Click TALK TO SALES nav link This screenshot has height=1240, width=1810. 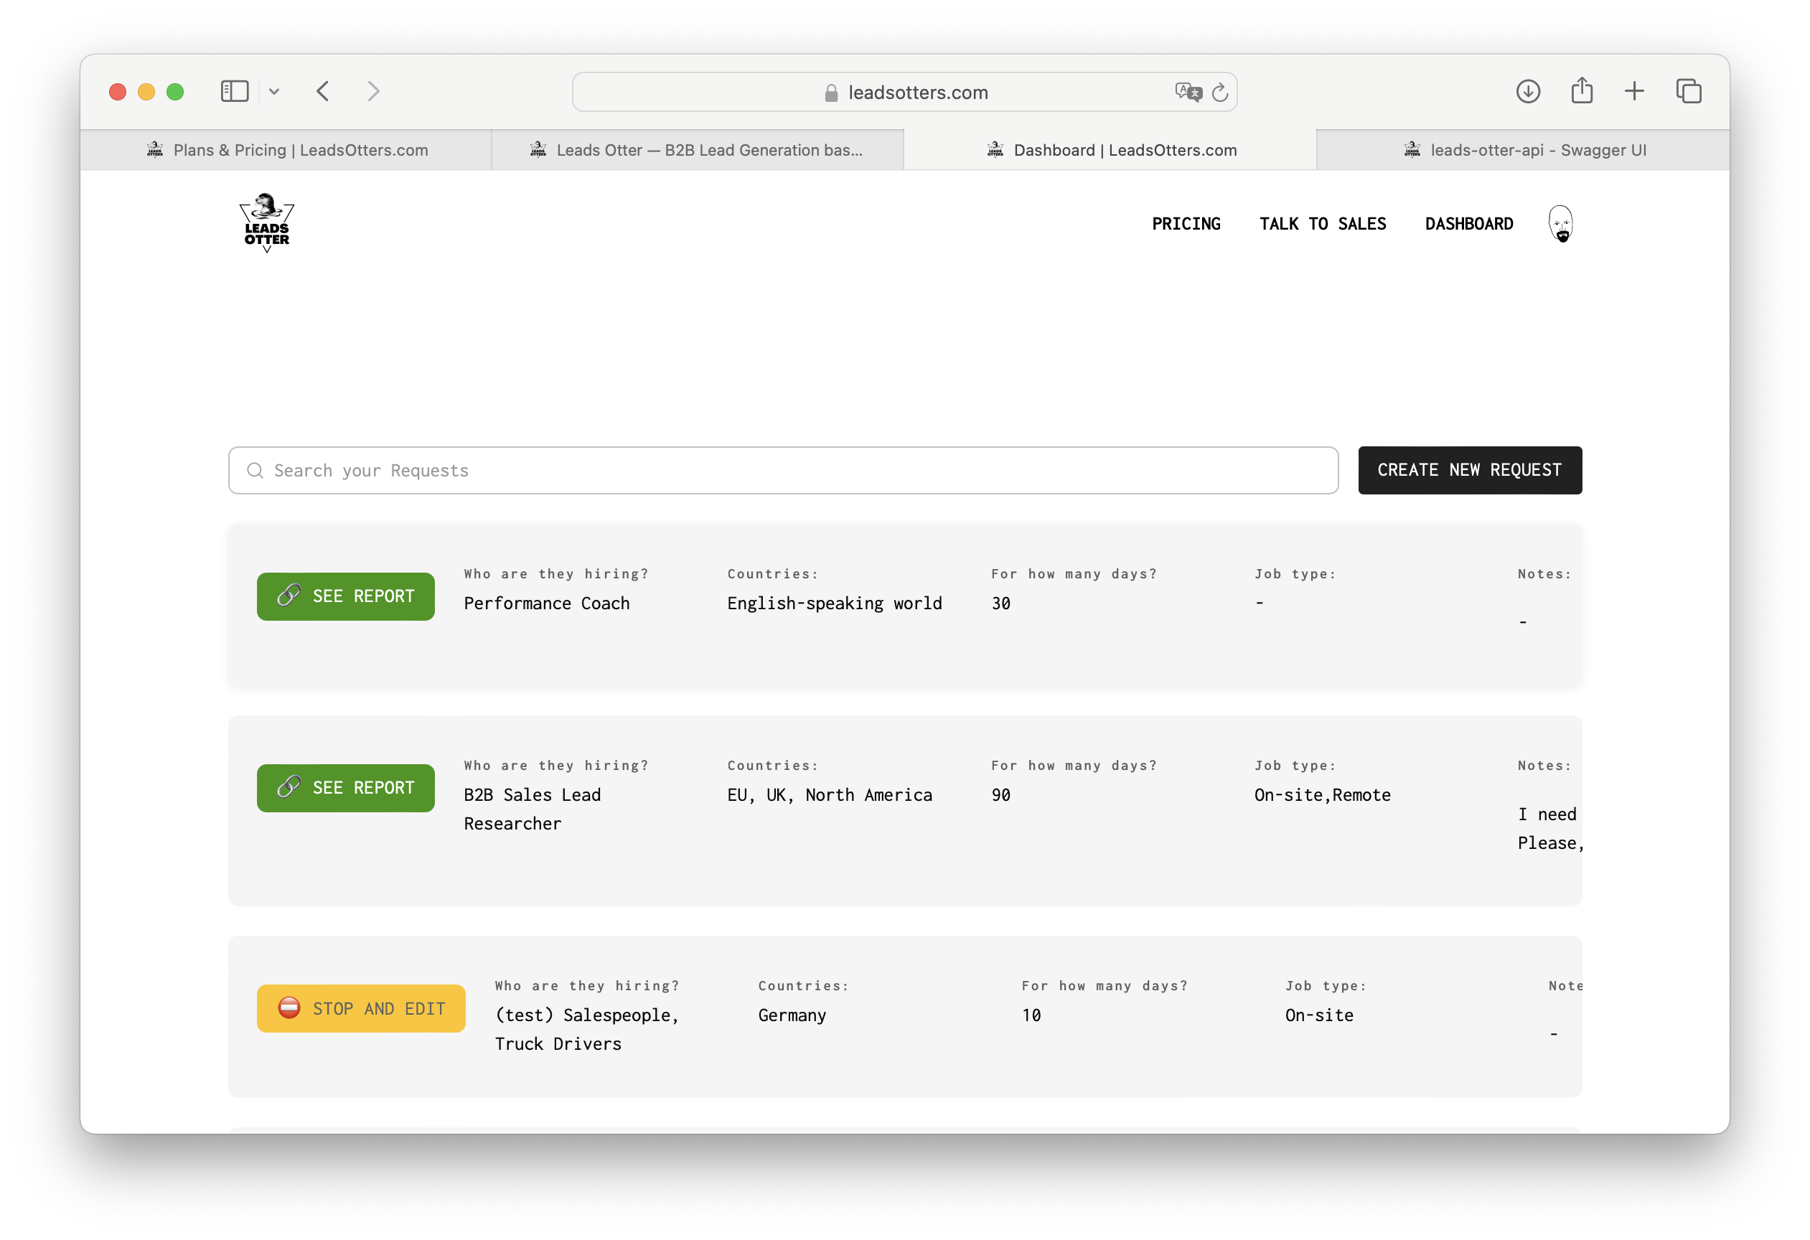point(1323,225)
